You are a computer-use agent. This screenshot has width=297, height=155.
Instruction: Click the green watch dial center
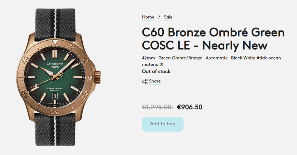[55, 77]
